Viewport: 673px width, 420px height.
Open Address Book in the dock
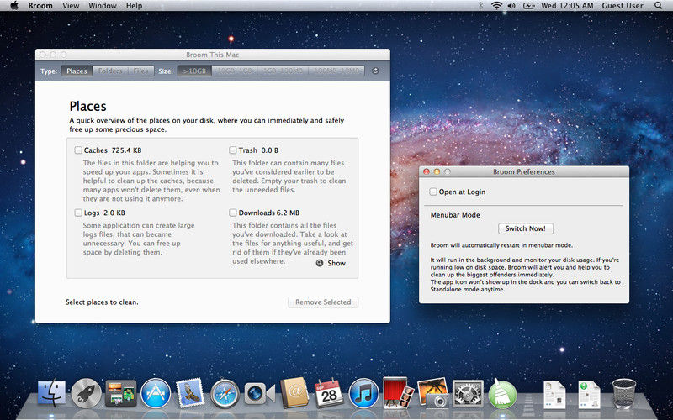294,393
